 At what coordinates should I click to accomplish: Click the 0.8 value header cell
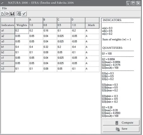(x=50, y=26)
